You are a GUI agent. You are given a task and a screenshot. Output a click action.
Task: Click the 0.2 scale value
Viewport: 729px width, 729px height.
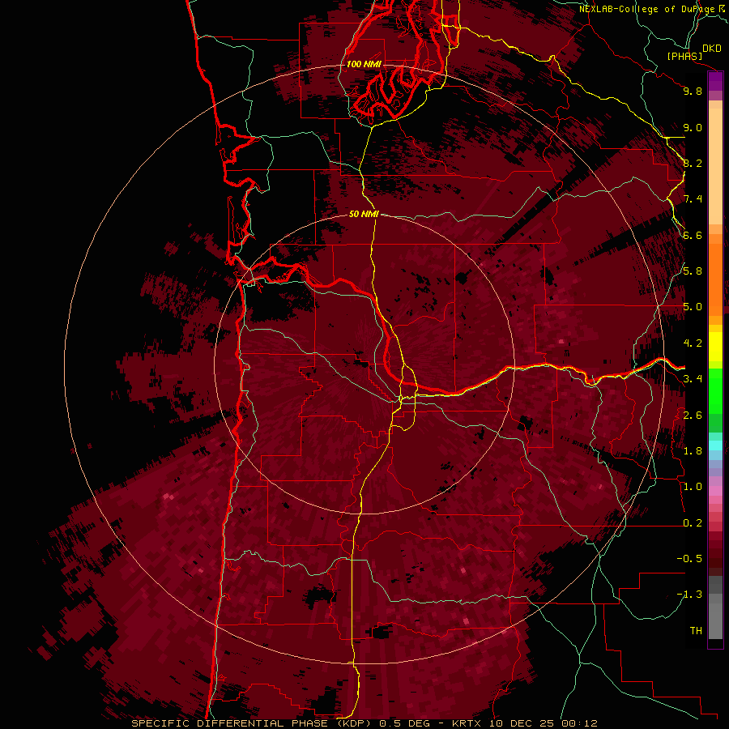pyautogui.click(x=693, y=523)
